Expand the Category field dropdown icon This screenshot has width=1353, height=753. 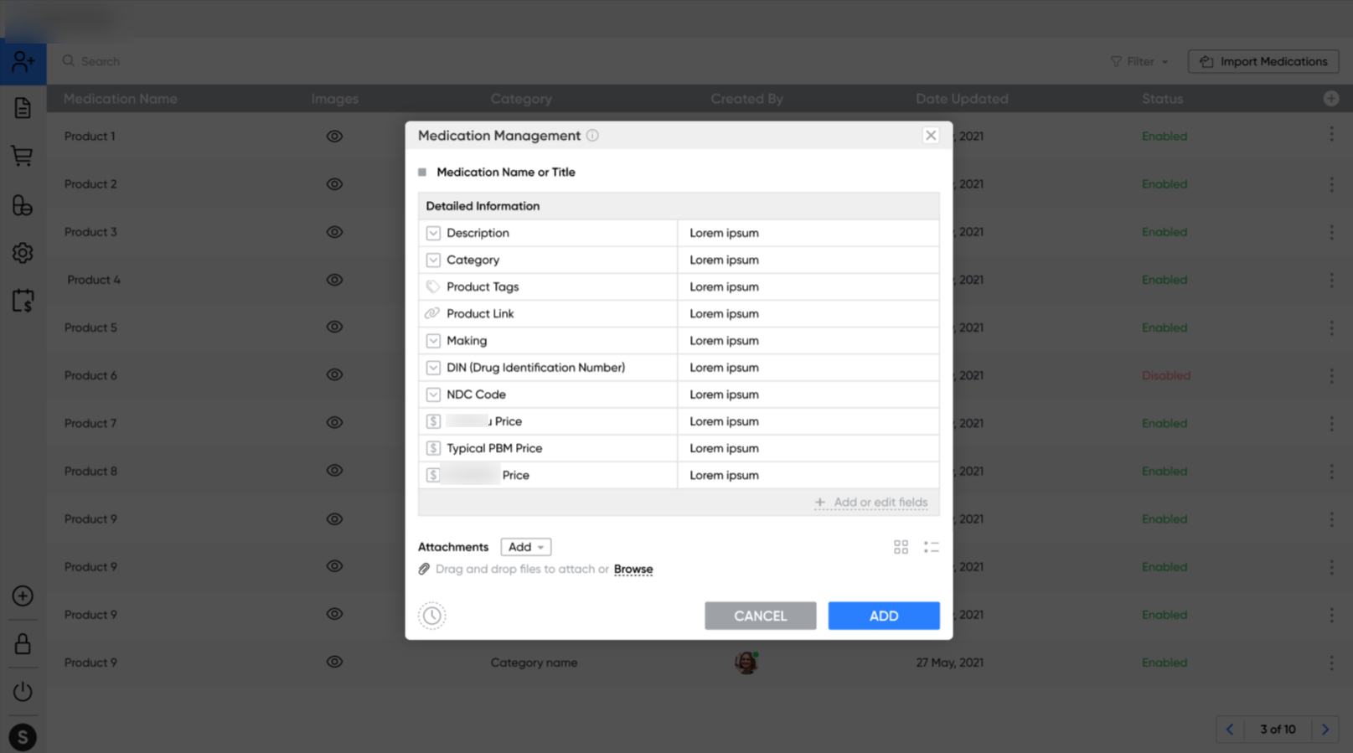(433, 260)
